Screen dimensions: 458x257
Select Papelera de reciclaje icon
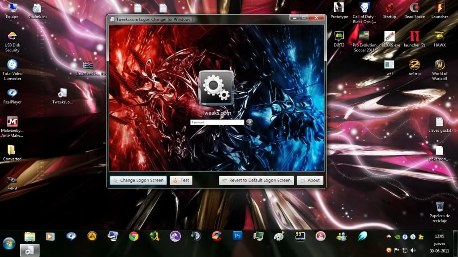coord(440,212)
